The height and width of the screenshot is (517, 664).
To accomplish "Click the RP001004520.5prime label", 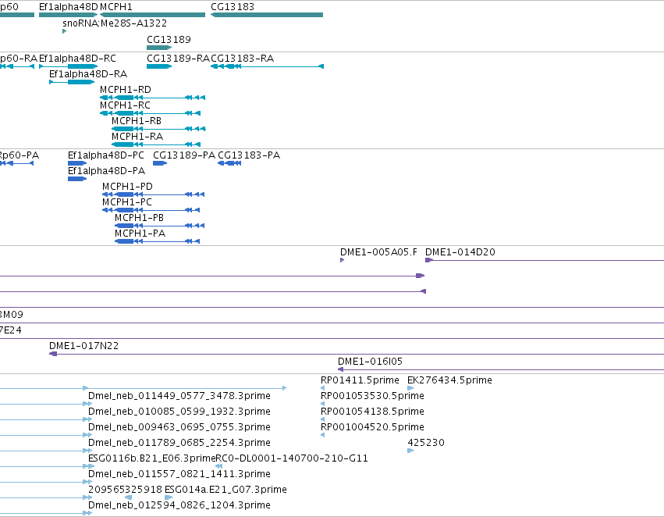I will [x=372, y=428].
